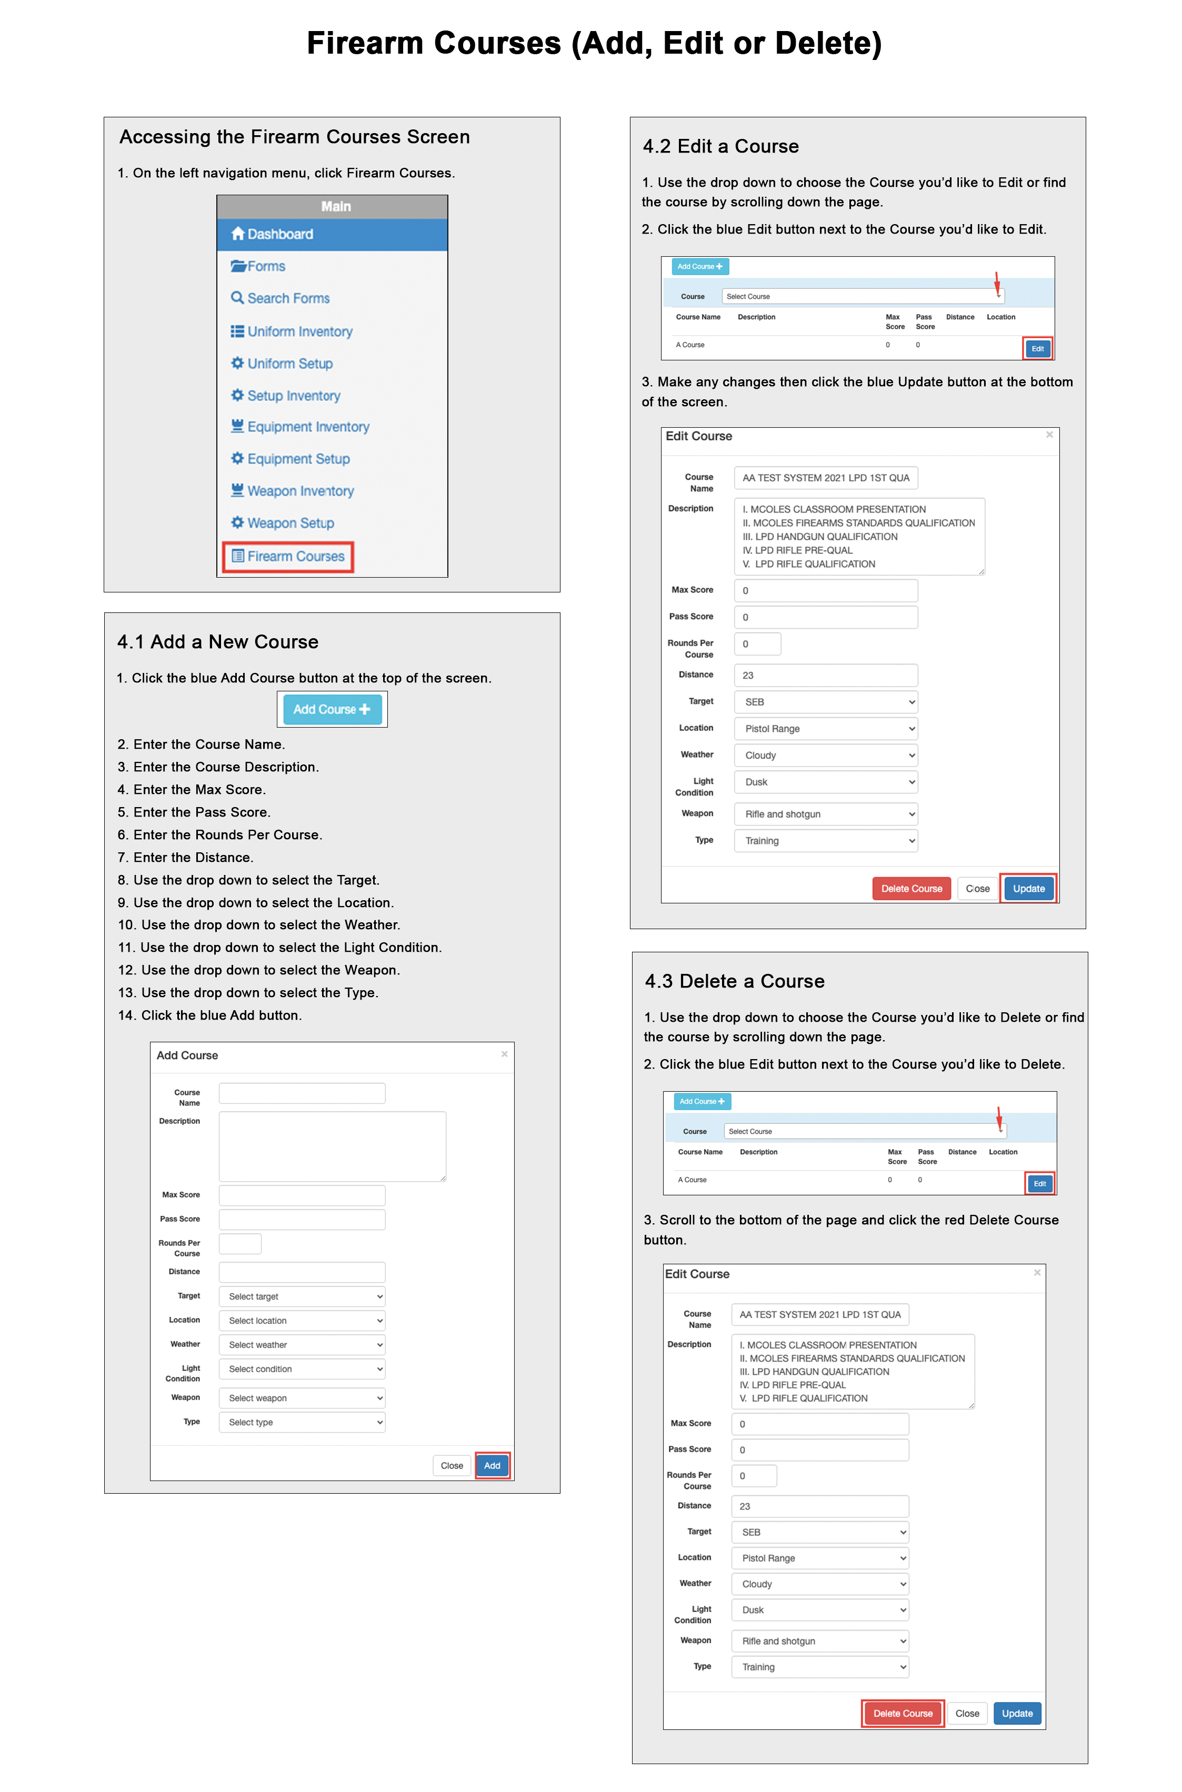Click Search Forms magnifier icon
The height and width of the screenshot is (1792, 1182).
(x=237, y=298)
